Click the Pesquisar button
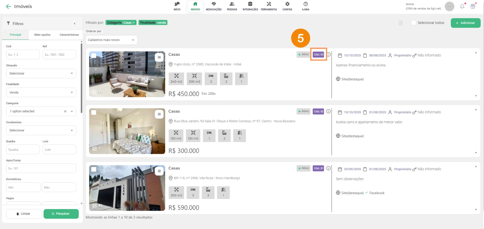Screen dimensions: 484x229 point(61,214)
